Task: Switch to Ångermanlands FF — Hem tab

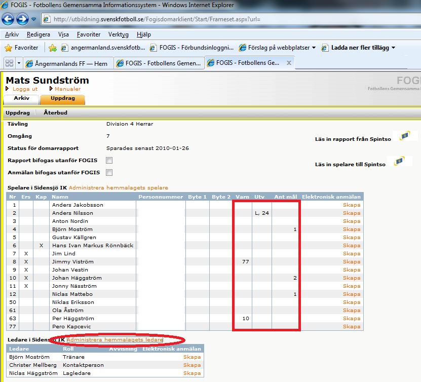Action: point(68,63)
